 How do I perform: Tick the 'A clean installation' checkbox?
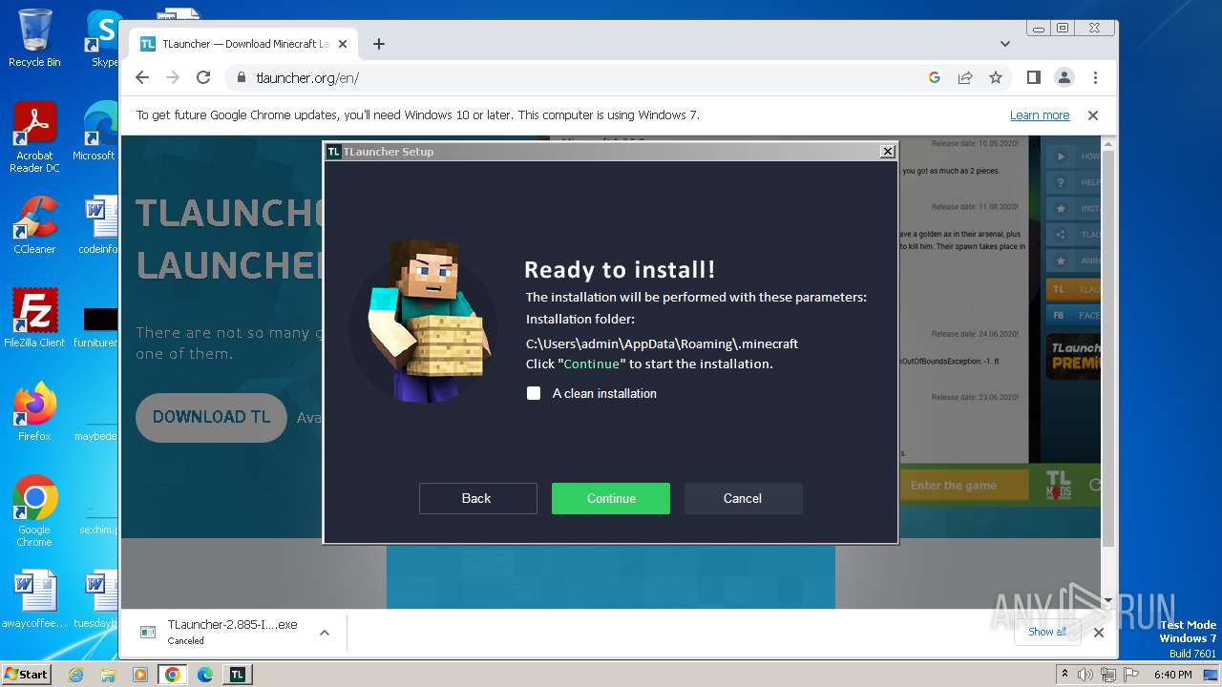click(x=534, y=393)
